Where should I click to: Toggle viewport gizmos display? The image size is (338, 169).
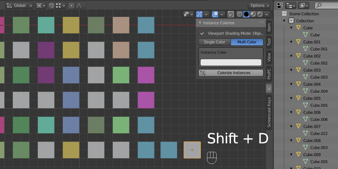[199, 14]
